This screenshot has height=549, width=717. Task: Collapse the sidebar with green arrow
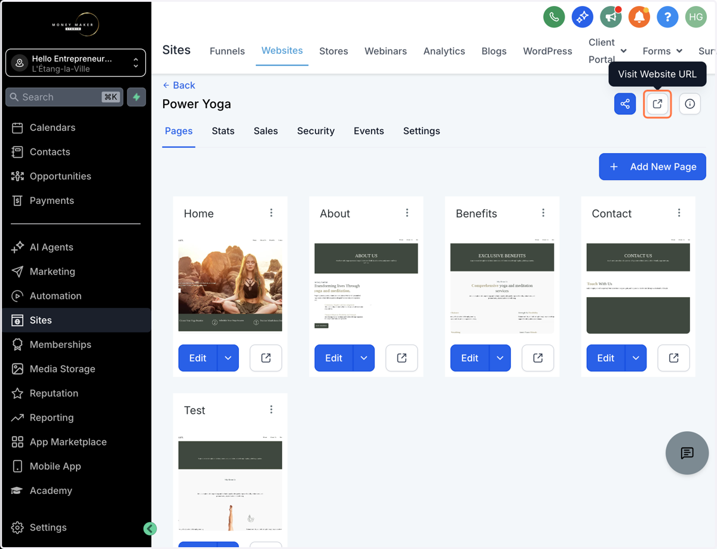(150, 528)
